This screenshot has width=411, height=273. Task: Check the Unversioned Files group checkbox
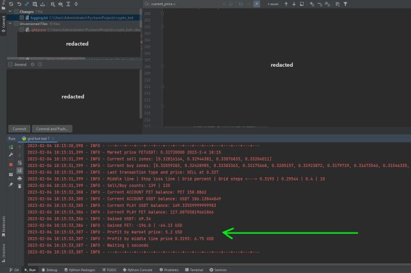coord(16,24)
